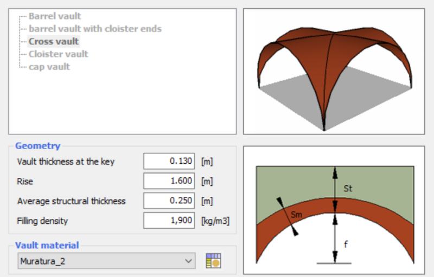Image resolution: width=434 pixels, height=277 pixels.
Task: Choose Cloister vault in the tree
Action: click(x=59, y=54)
